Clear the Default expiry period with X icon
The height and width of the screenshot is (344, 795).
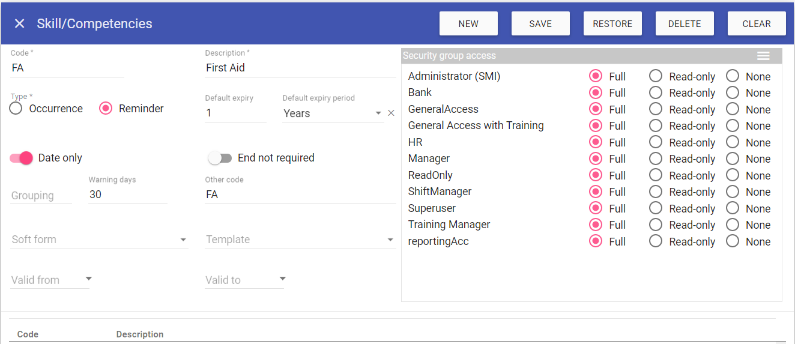391,113
